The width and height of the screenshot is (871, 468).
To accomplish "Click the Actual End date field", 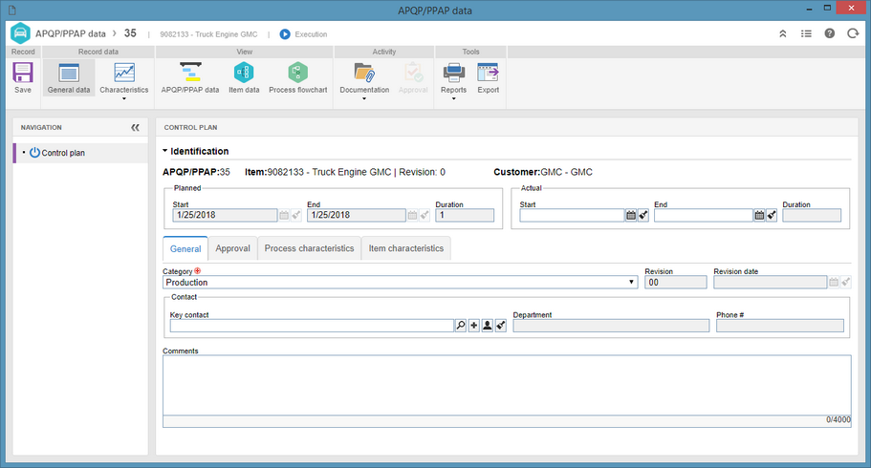I will point(704,216).
